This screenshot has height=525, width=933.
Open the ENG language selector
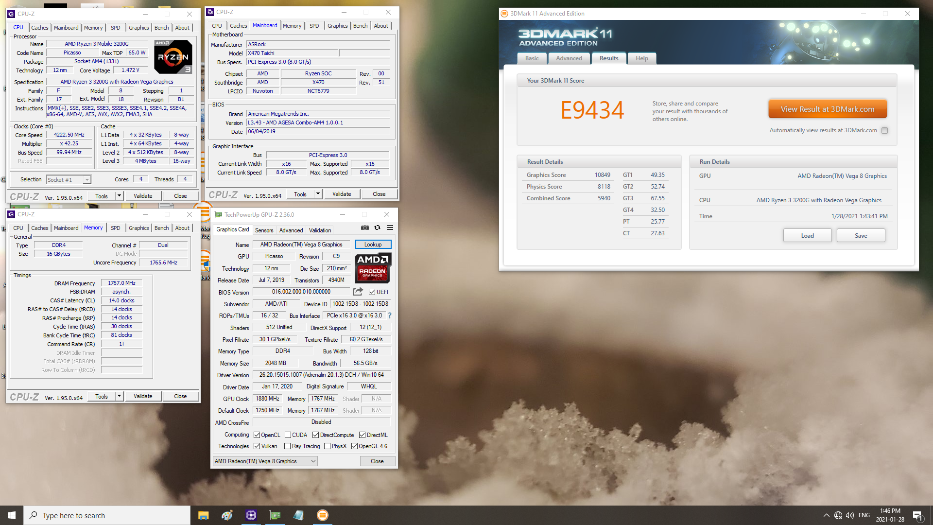point(864,515)
